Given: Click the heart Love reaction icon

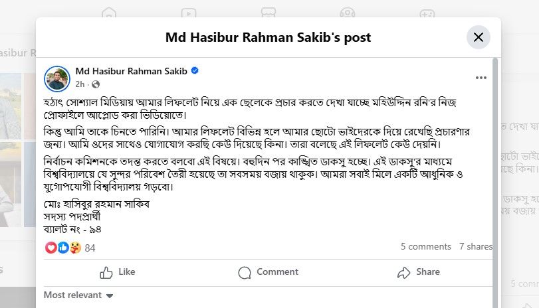Looking at the screenshot, I should (52, 248).
